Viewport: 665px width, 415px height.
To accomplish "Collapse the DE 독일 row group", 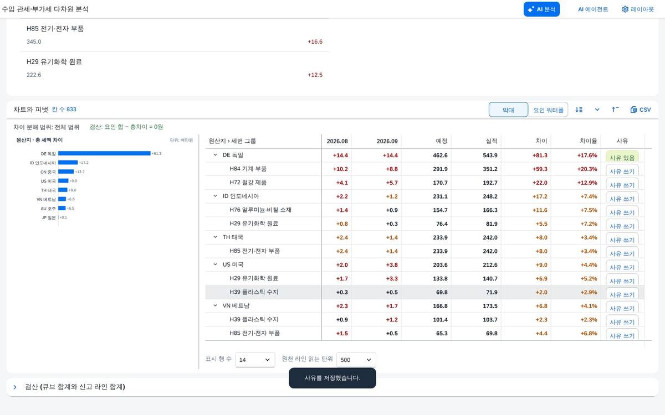I will click(x=216, y=155).
